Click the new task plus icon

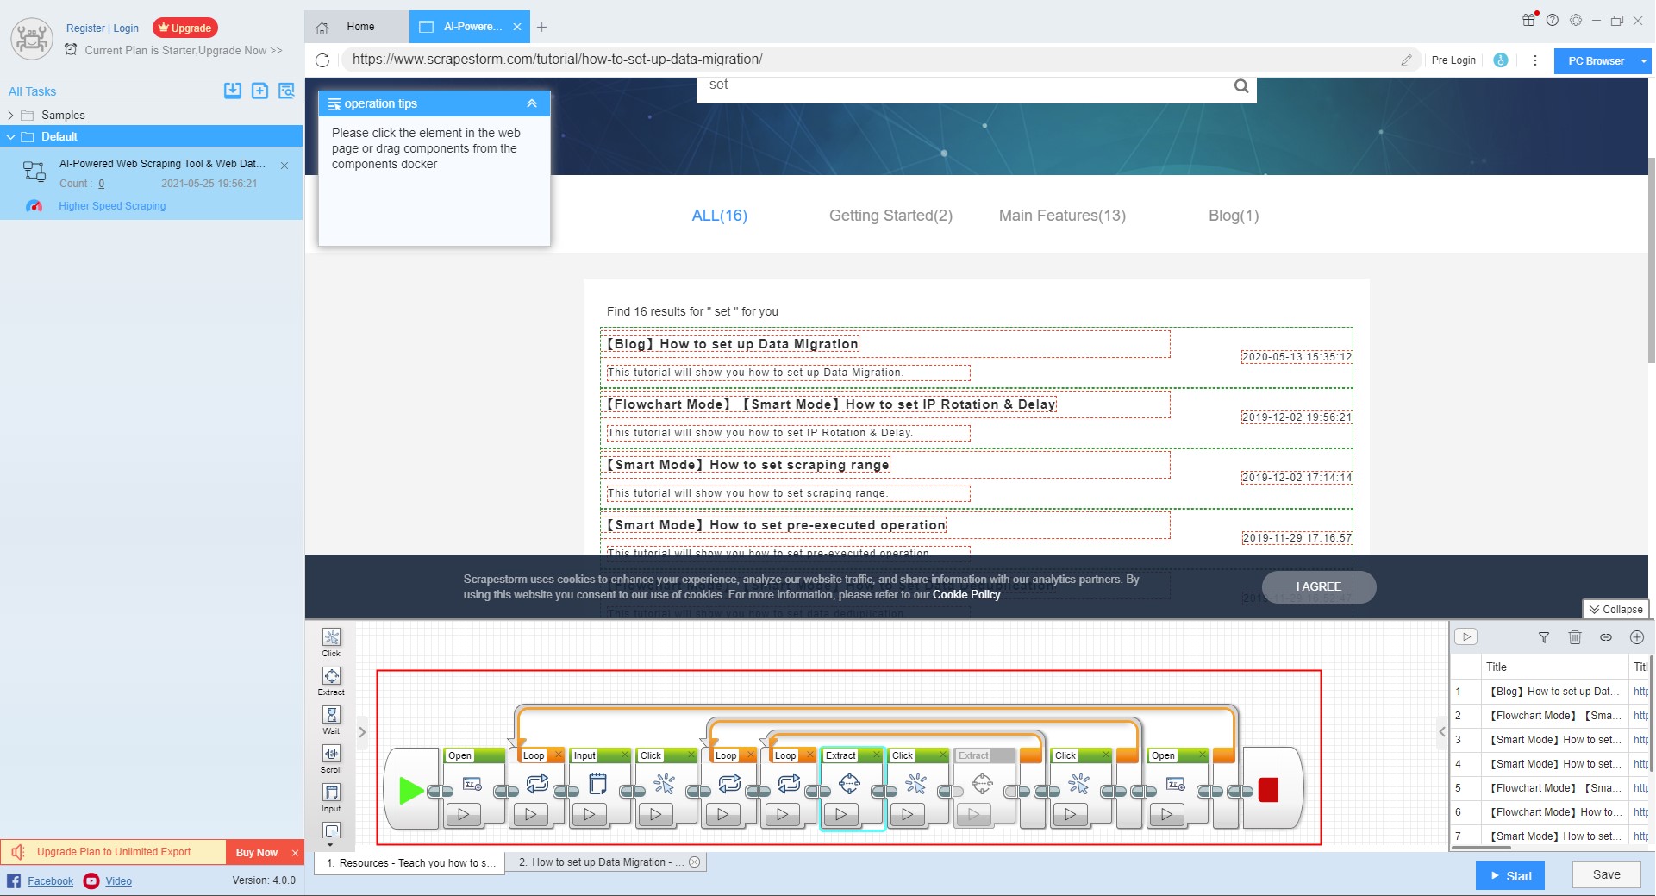(x=259, y=91)
